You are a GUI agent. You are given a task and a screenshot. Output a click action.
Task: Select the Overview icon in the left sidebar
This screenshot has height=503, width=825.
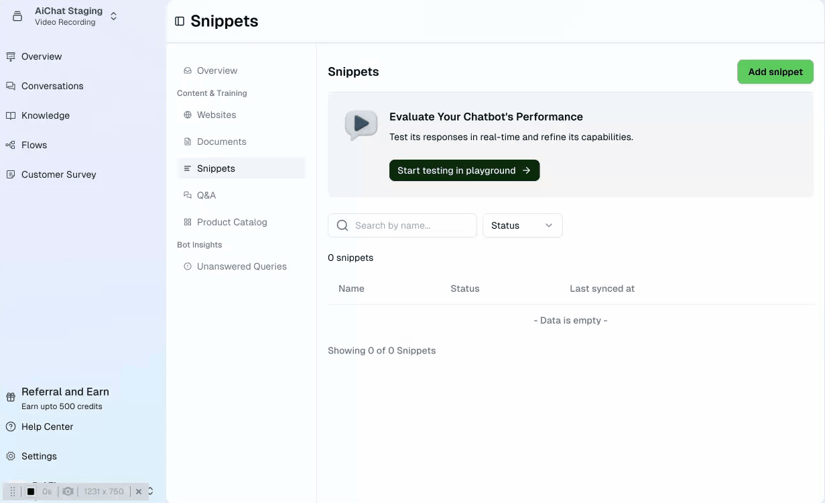click(11, 56)
